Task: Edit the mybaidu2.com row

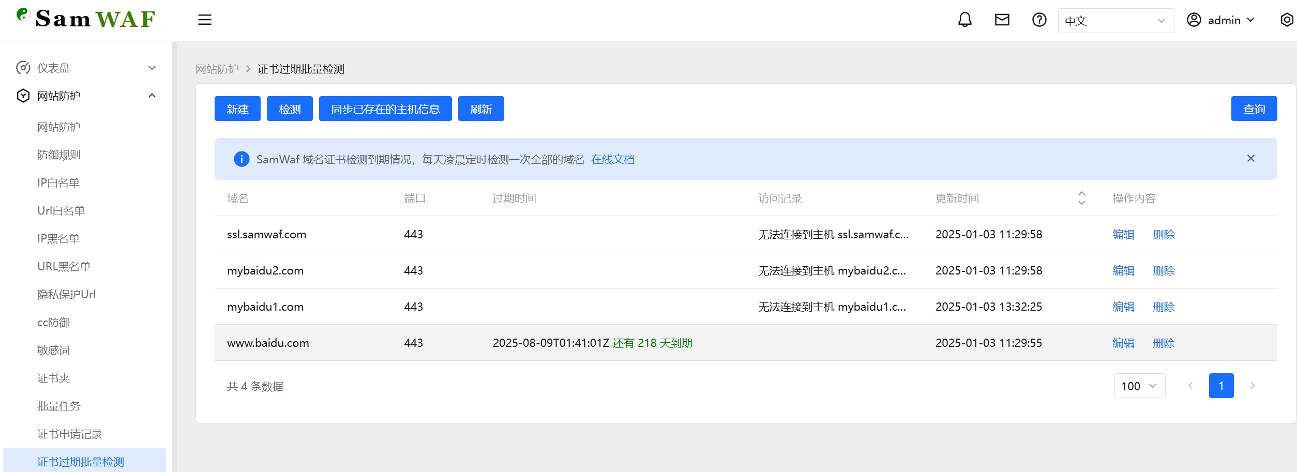Action: point(1123,270)
